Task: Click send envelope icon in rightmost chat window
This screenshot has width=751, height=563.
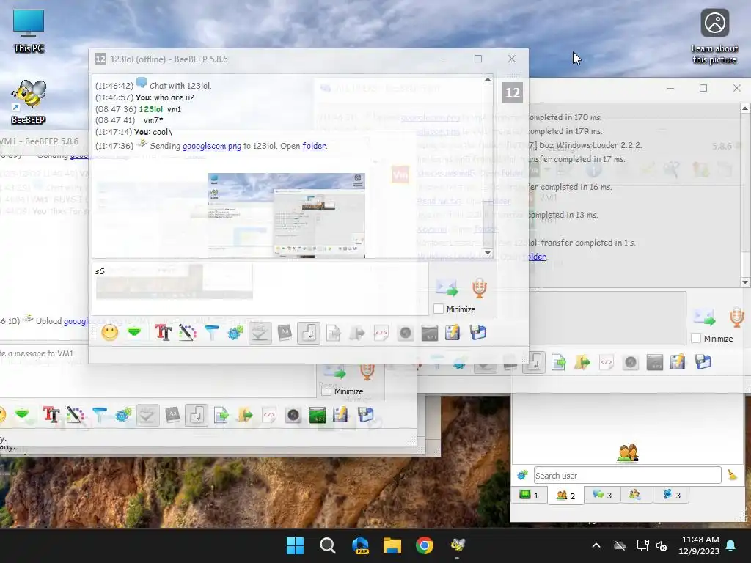Action: click(x=704, y=317)
